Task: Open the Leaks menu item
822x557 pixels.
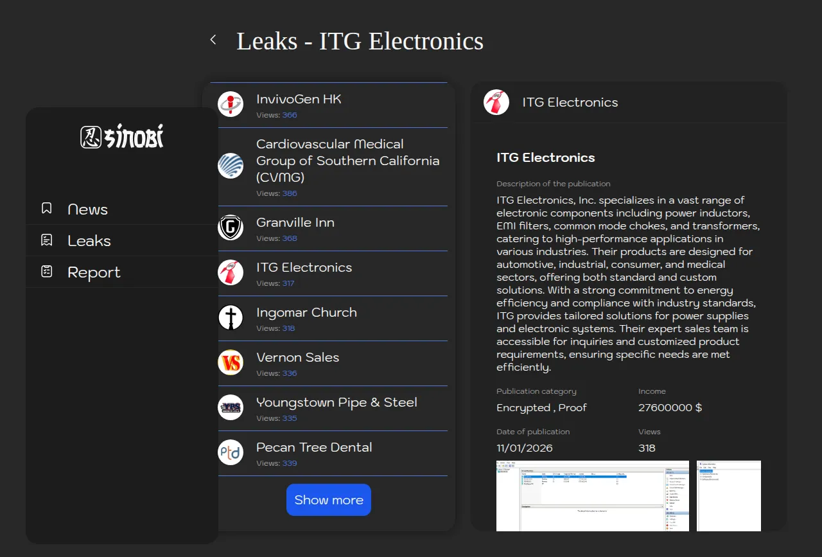Action: [x=89, y=241]
